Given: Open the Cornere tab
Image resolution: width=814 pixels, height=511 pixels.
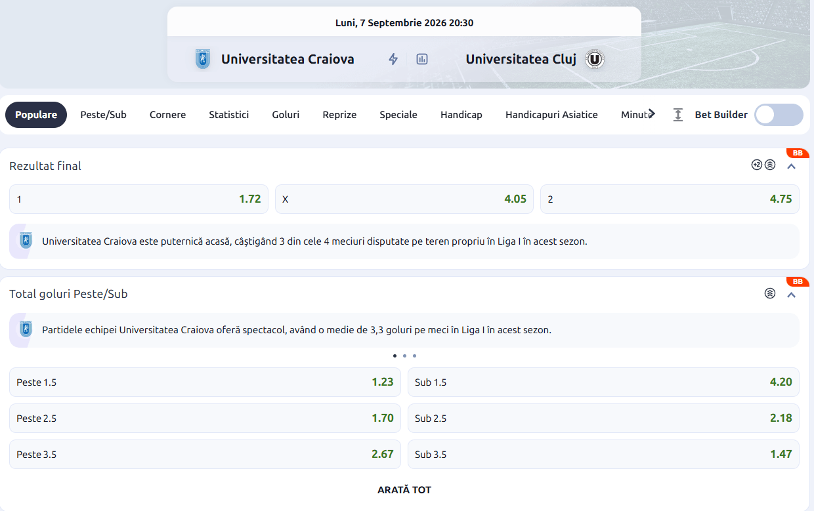Looking at the screenshot, I should [167, 115].
